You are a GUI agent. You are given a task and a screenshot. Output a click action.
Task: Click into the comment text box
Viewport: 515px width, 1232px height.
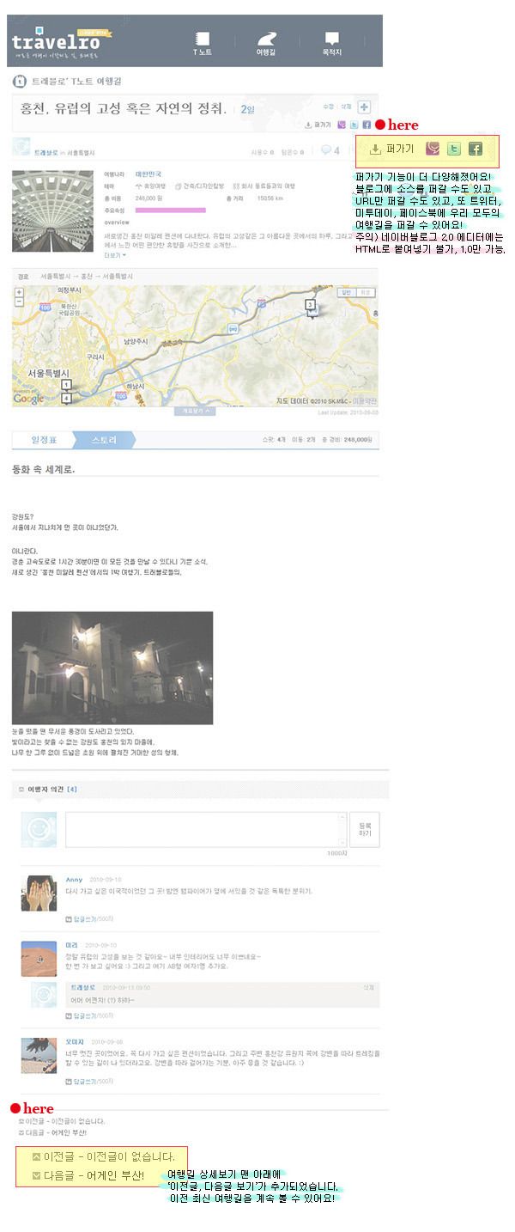point(206,829)
